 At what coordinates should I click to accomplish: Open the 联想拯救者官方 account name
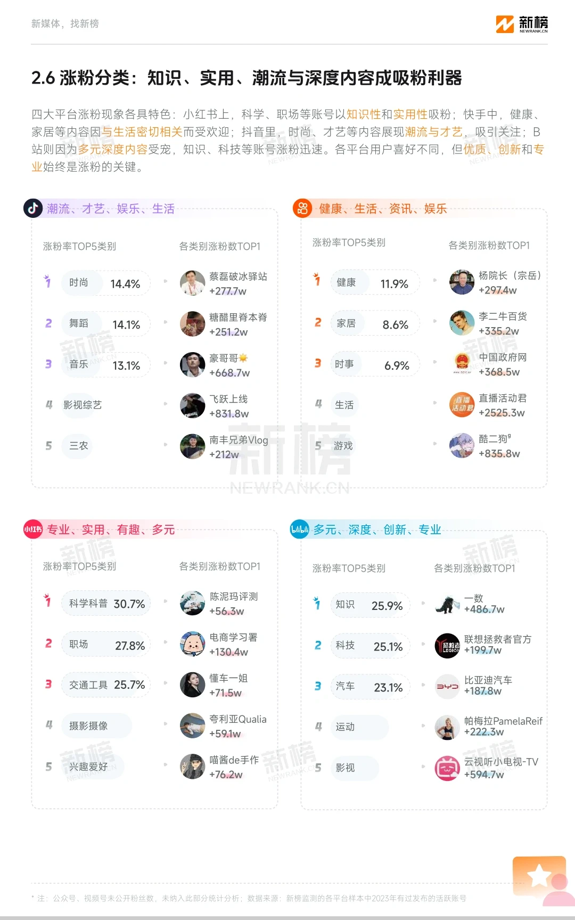coord(498,639)
